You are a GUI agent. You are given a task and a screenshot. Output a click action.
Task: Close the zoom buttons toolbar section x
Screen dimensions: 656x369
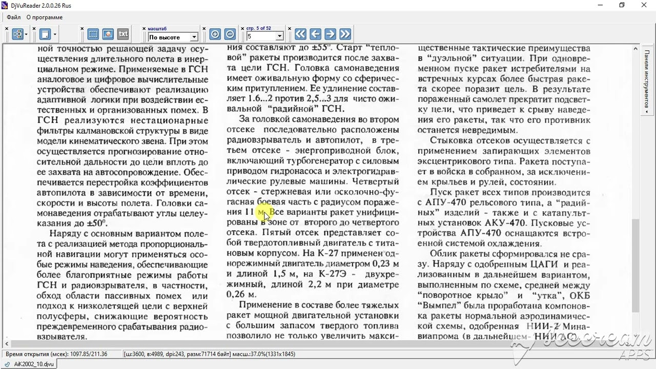coord(204,29)
